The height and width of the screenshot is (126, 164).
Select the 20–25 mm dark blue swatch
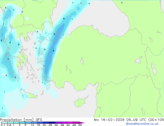[x=46, y=123]
